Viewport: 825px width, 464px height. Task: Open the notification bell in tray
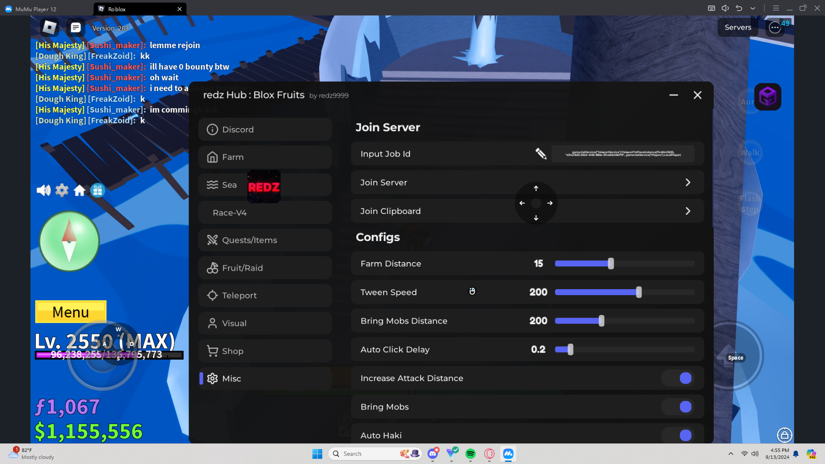coord(796,454)
